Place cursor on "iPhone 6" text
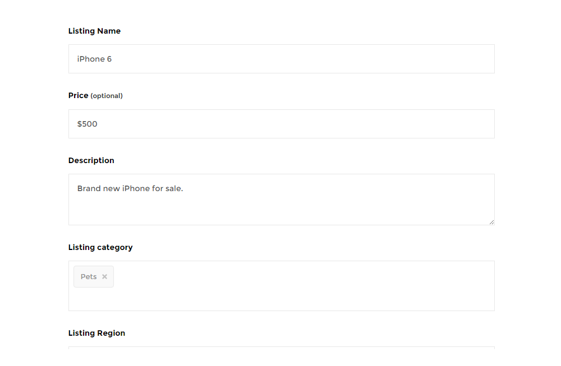561x366 pixels. point(94,59)
